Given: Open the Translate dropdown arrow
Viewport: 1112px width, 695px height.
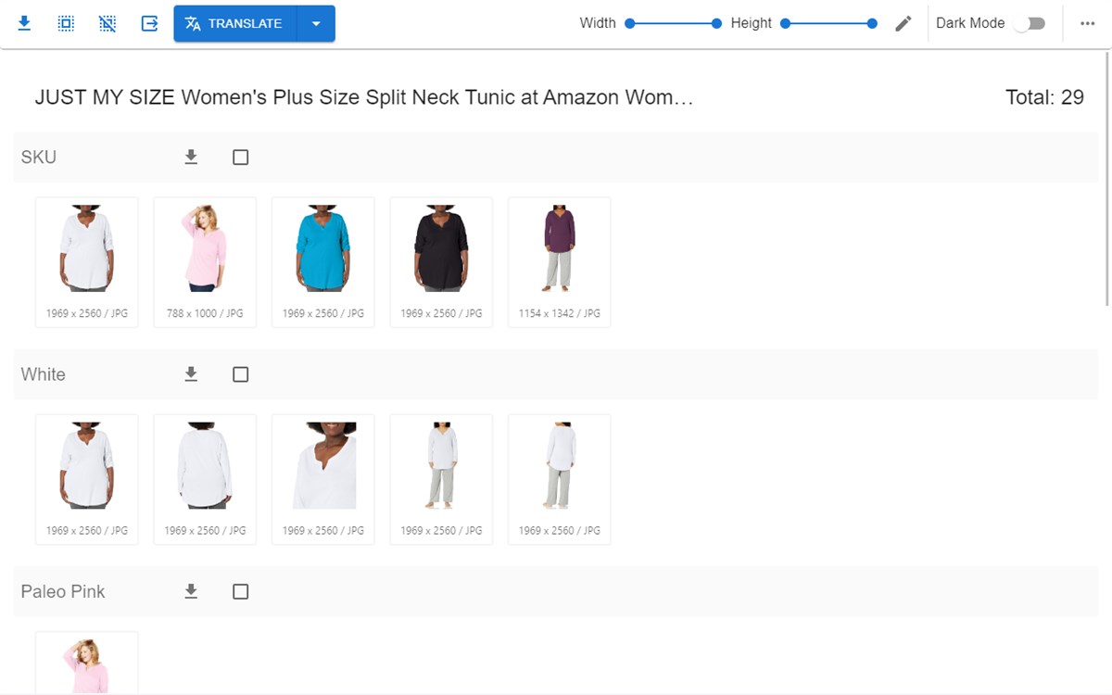Looking at the screenshot, I should click(316, 23).
